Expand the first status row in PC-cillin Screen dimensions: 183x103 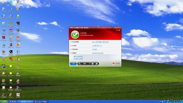click(71, 42)
